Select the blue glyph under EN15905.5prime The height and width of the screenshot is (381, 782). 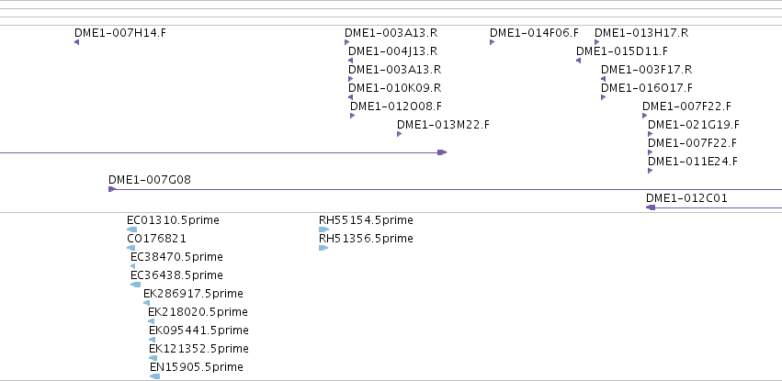(155, 377)
